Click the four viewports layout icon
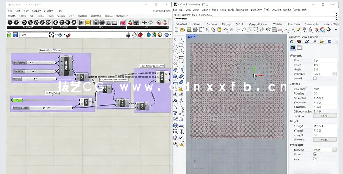343x174 pixels. [x=274, y=30]
